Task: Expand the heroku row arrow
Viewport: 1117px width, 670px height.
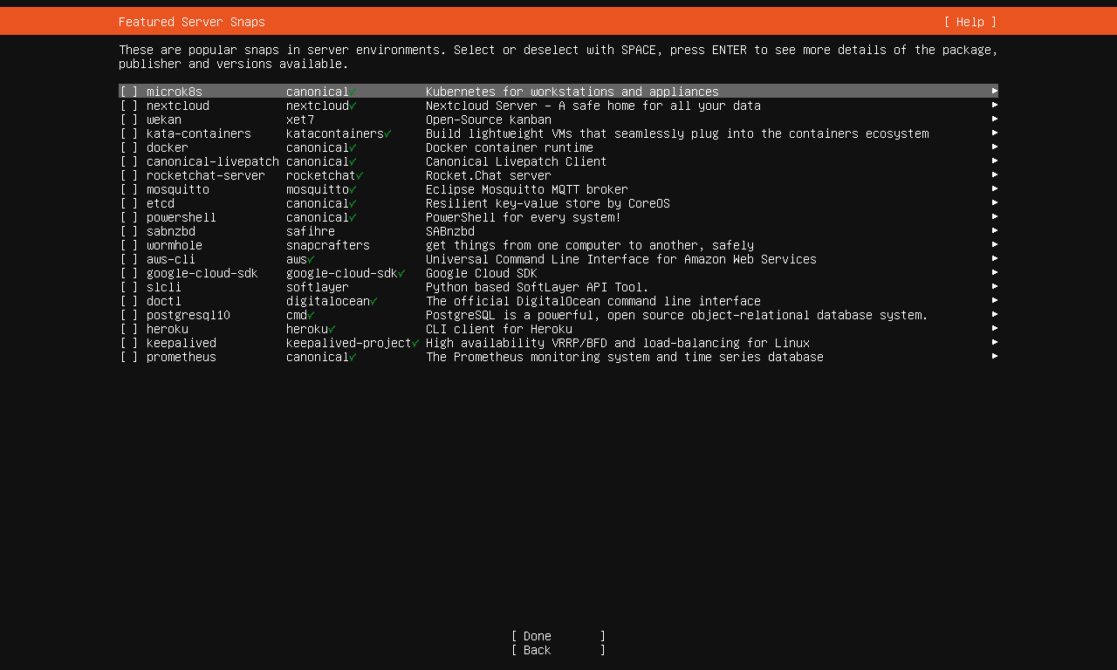Action: click(995, 328)
